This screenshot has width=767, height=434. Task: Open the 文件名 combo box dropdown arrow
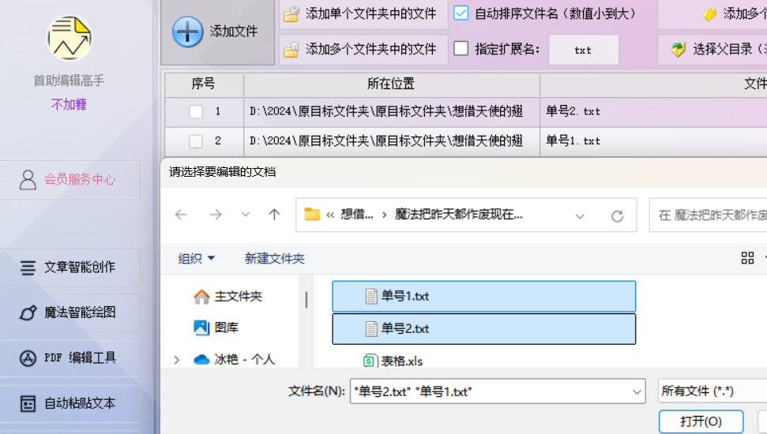637,391
